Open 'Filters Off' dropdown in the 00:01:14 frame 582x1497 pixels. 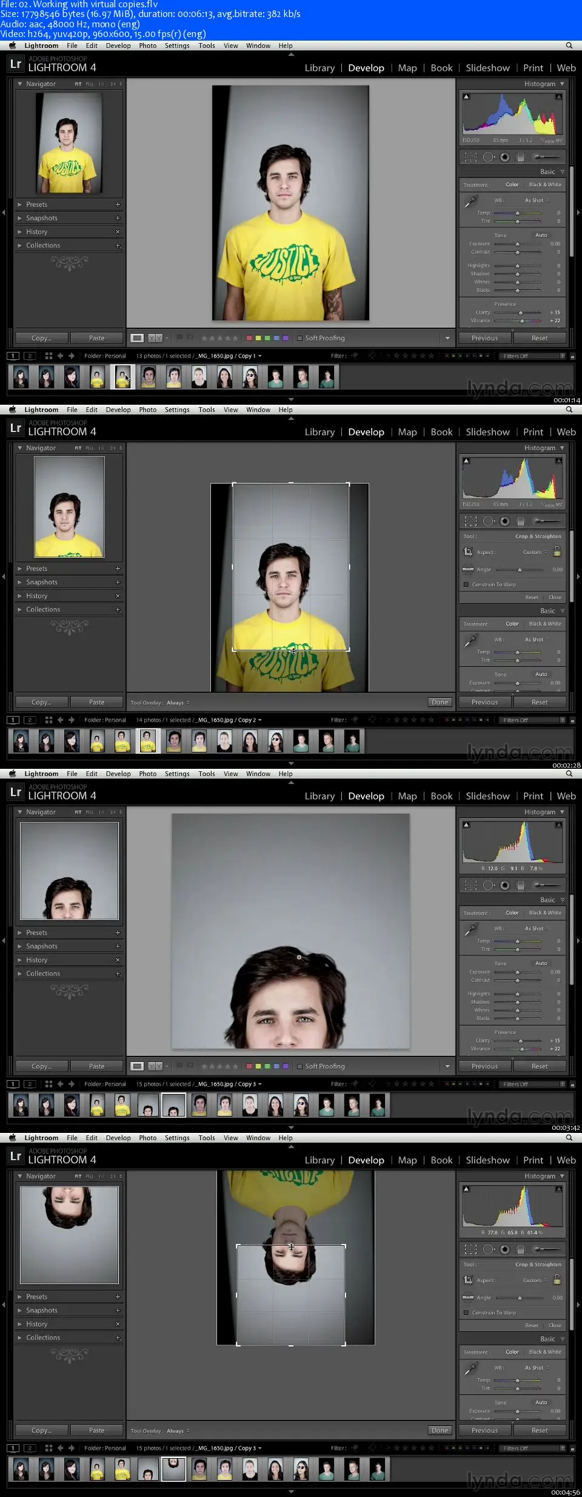coord(532,356)
